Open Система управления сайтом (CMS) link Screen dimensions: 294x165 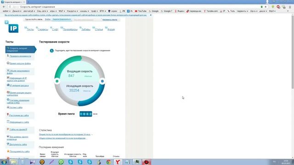[x=18, y=101]
